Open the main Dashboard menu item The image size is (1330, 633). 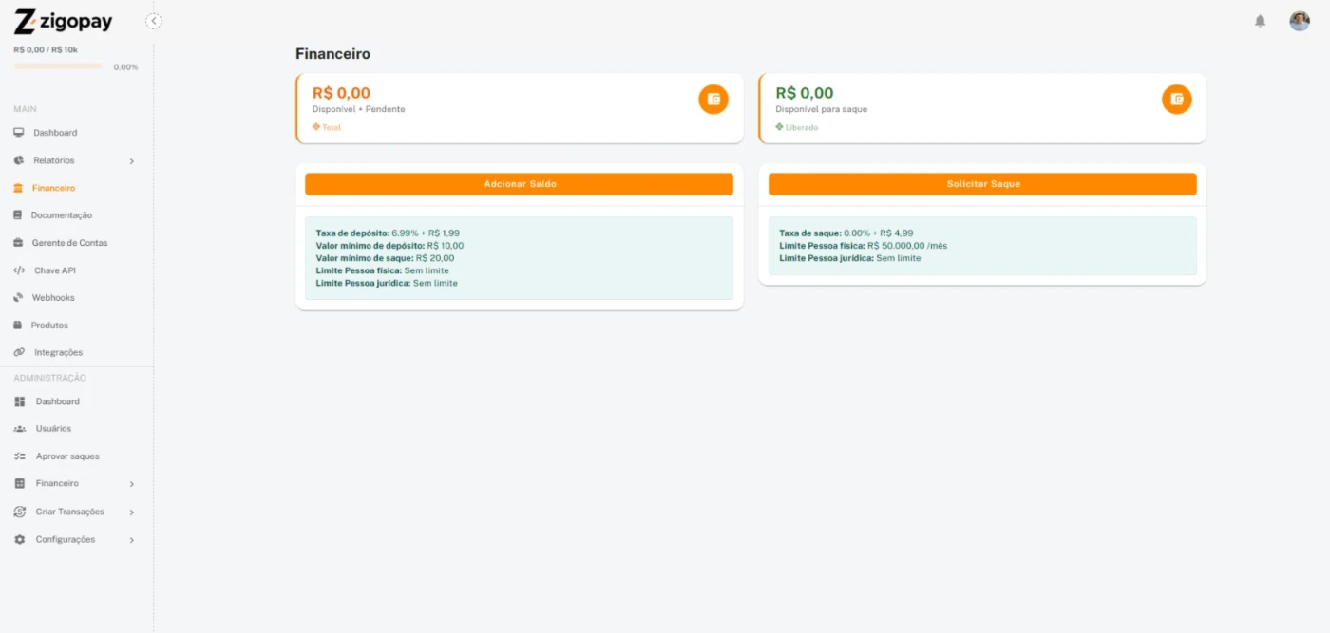coord(55,133)
